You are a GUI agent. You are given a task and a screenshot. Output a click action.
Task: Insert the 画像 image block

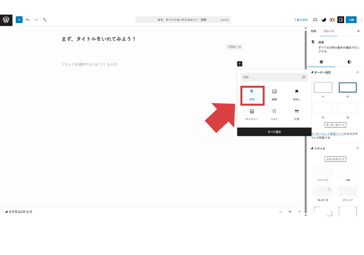point(274,95)
